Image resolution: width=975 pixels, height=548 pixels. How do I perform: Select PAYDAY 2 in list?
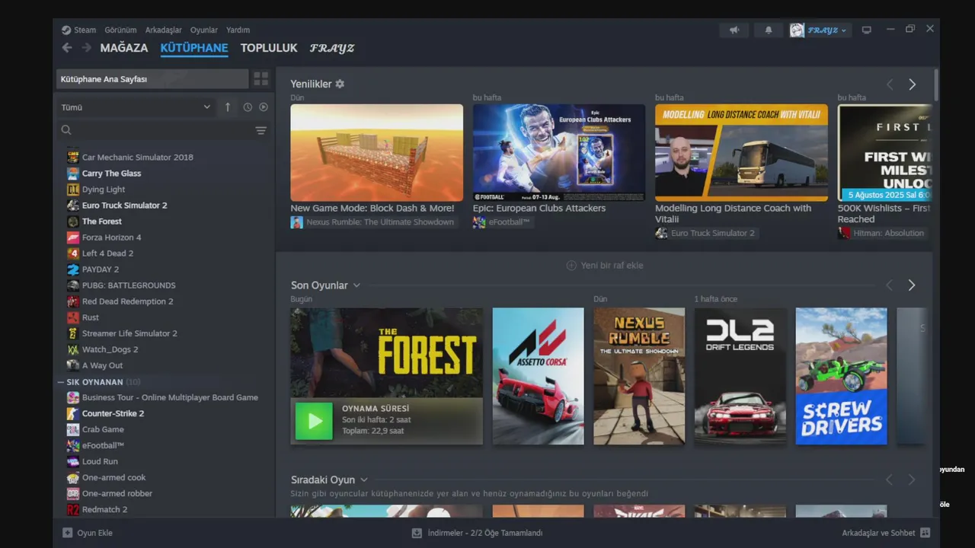pyautogui.click(x=101, y=269)
